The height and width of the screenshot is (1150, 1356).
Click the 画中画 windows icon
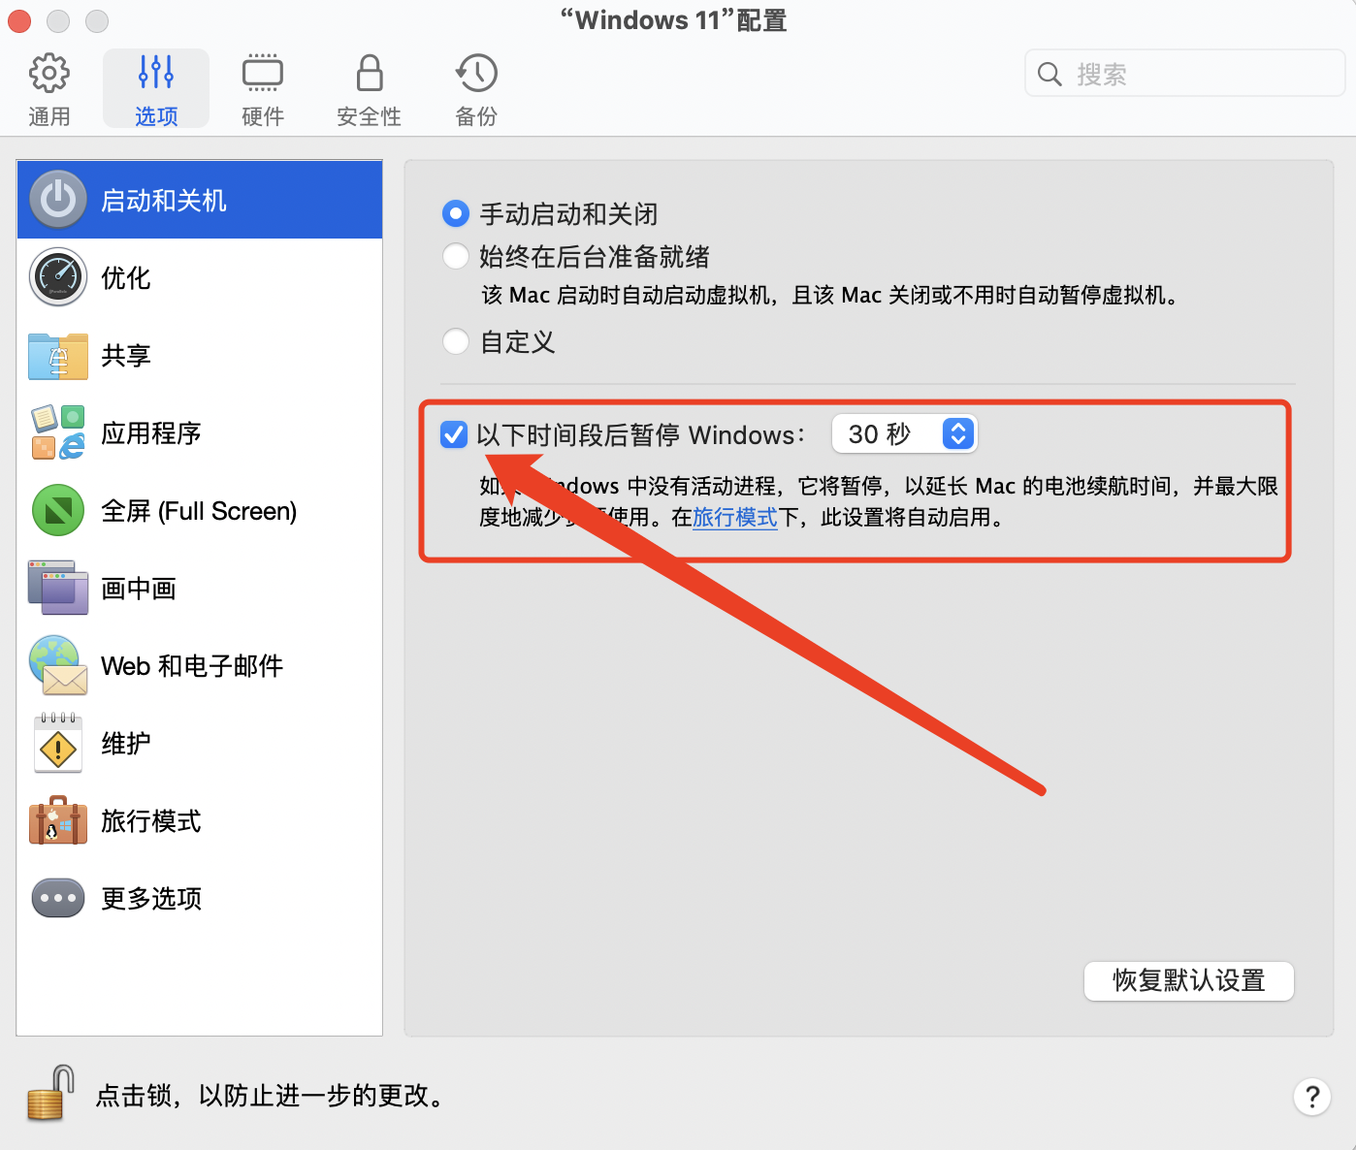[x=58, y=588]
